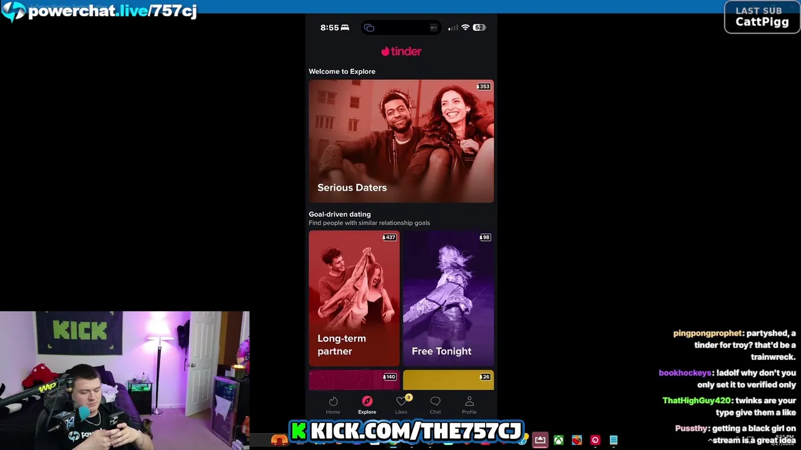Screen dimensions: 801x450
Task: Click bookhockeys username in chat
Action: click(685, 372)
